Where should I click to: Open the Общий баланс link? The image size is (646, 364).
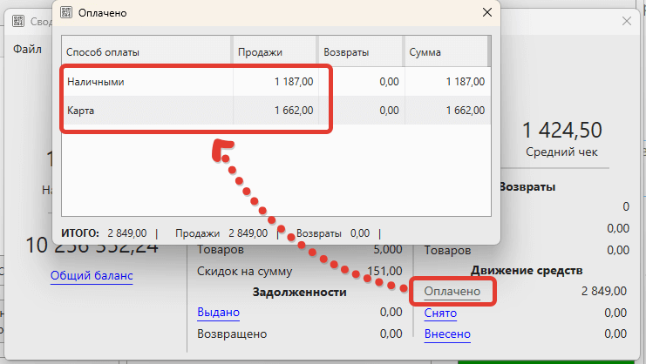92,276
